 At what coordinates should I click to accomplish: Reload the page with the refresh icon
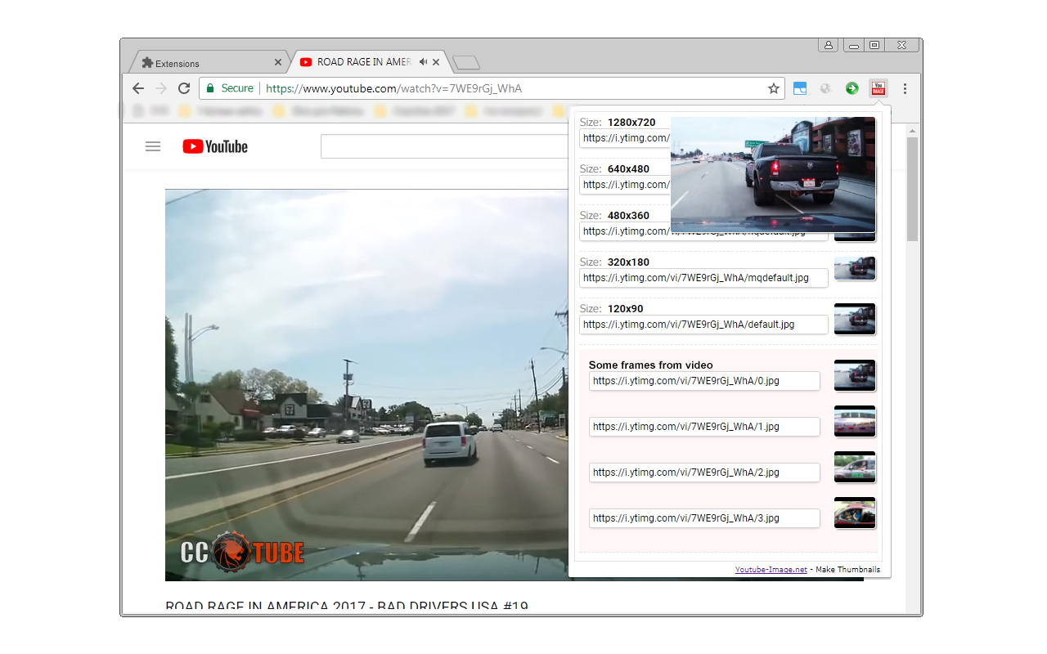pyautogui.click(x=184, y=88)
